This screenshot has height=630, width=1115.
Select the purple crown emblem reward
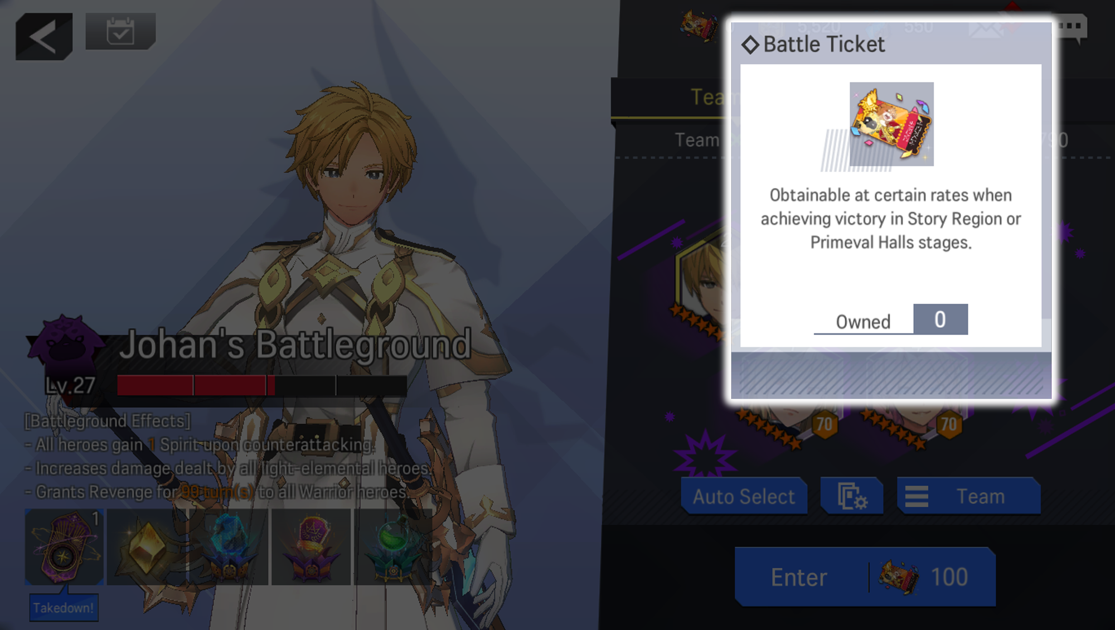pyautogui.click(x=311, y=547)
